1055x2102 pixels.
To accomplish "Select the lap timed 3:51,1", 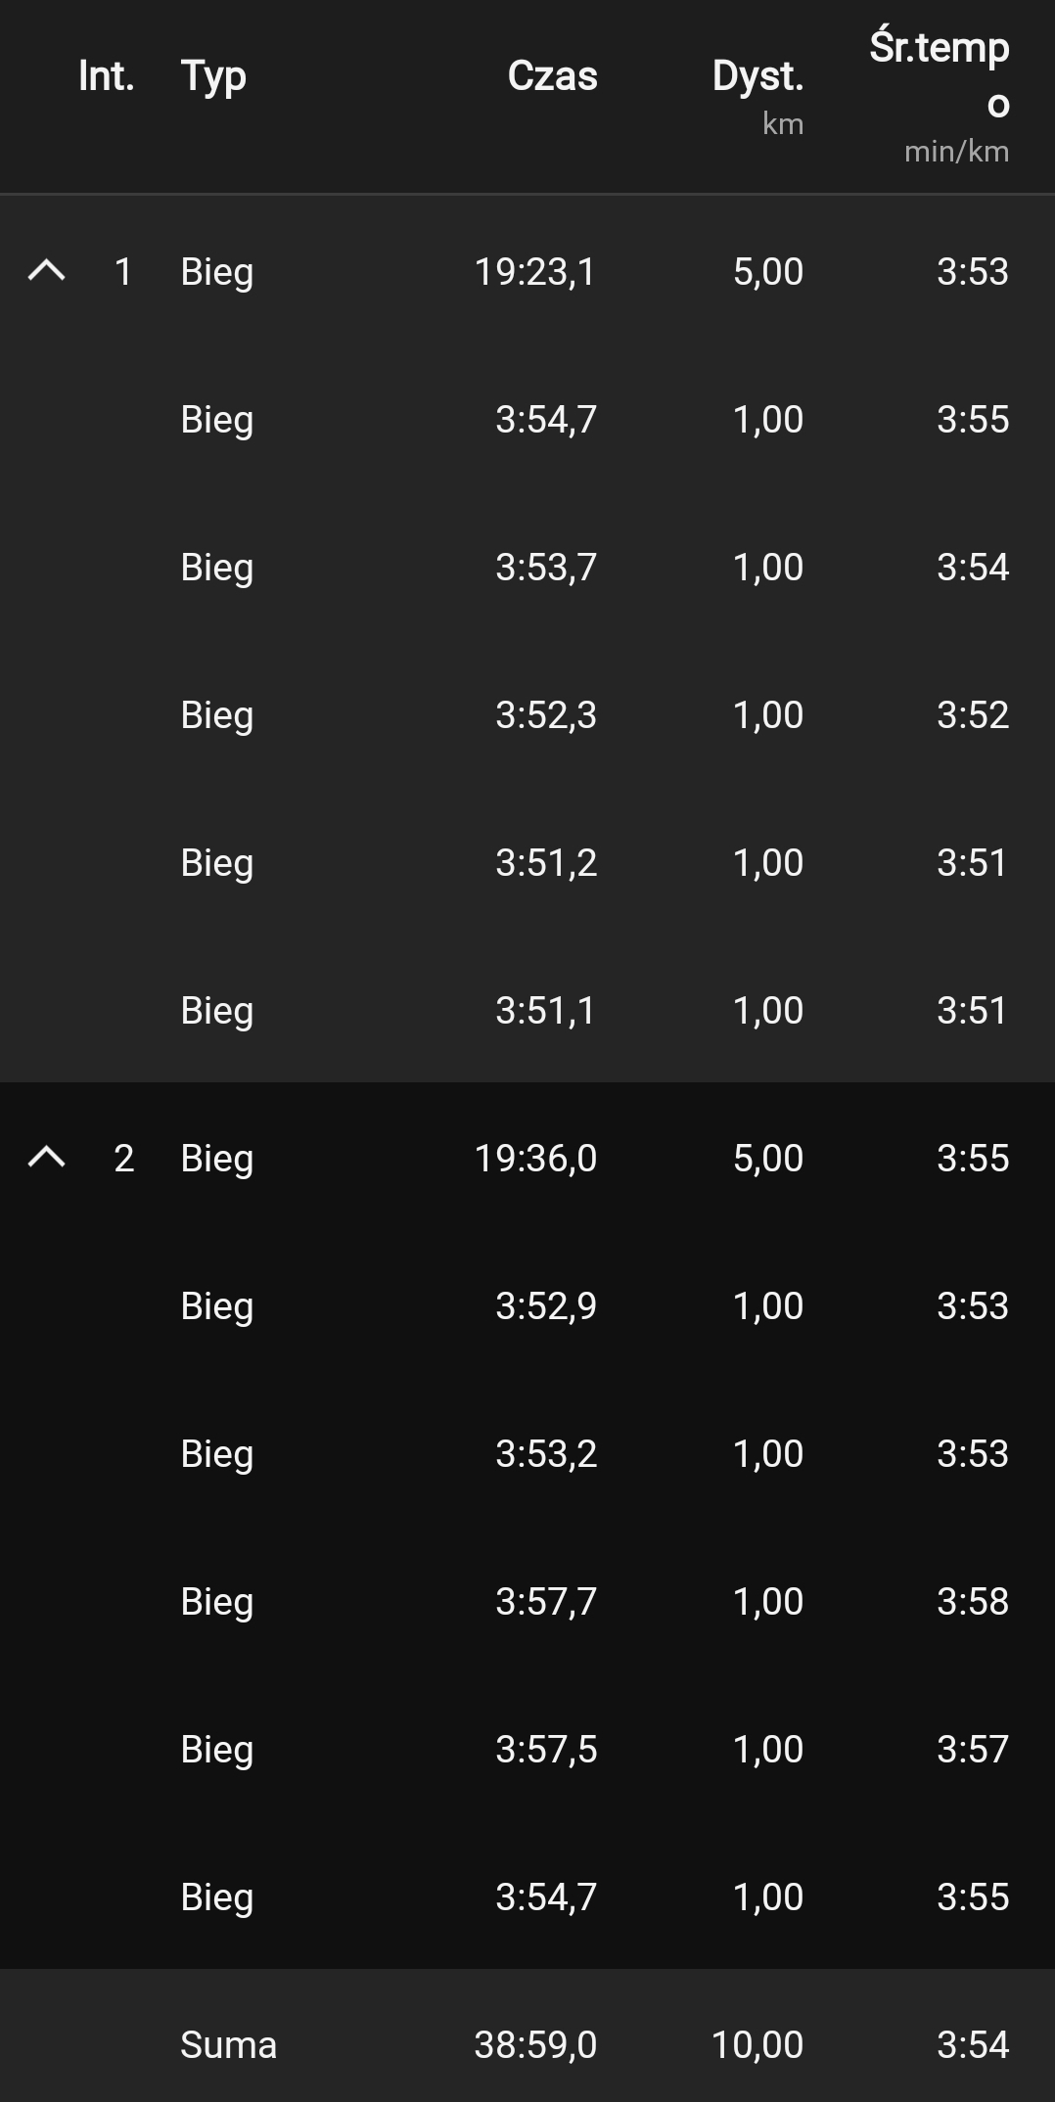I will click(x=545, y=1010).
